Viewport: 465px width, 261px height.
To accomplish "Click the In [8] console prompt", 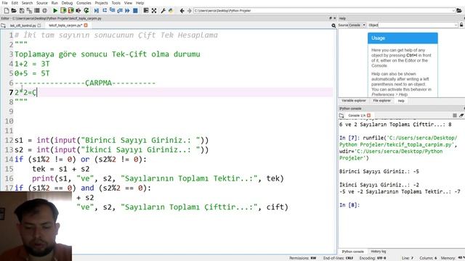I will (x=349, y=204).
